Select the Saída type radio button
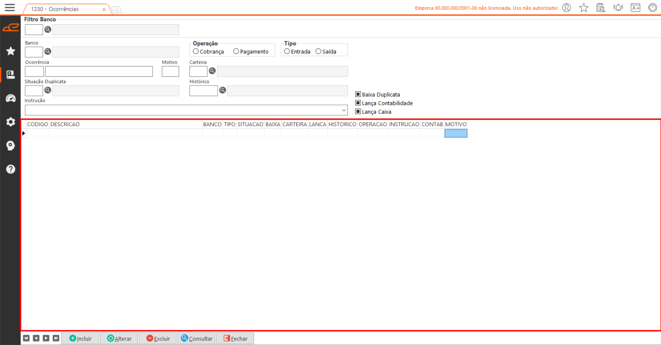 click(318, 52)
